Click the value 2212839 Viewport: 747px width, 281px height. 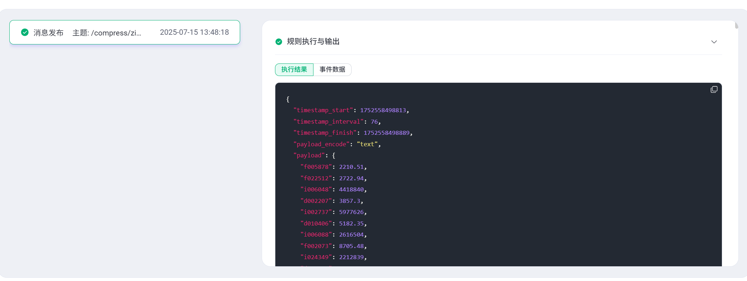coord(351,257)
